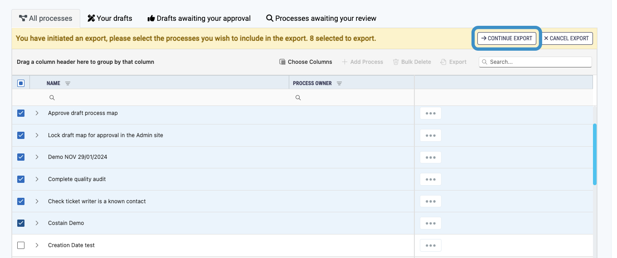Screen dimensions: 617x258
Task: Click the greyed-out Export button
Action: (453, 62)
